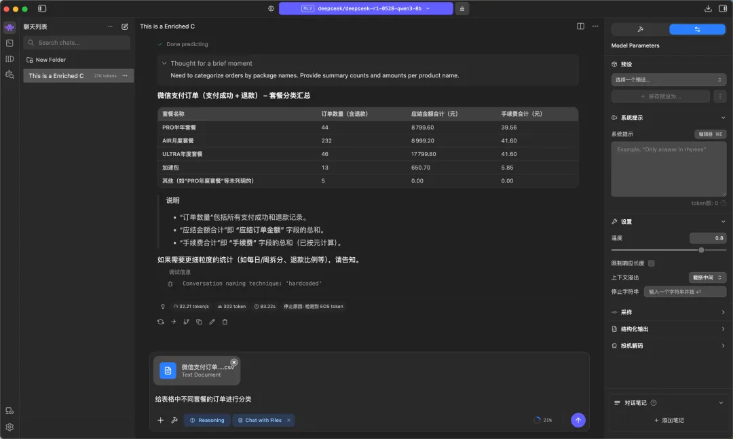Screen dimensions: 733x439
Task: Open the settings gear at sidebar bottom
Action: pyautogui.click(x=10, y=427)
